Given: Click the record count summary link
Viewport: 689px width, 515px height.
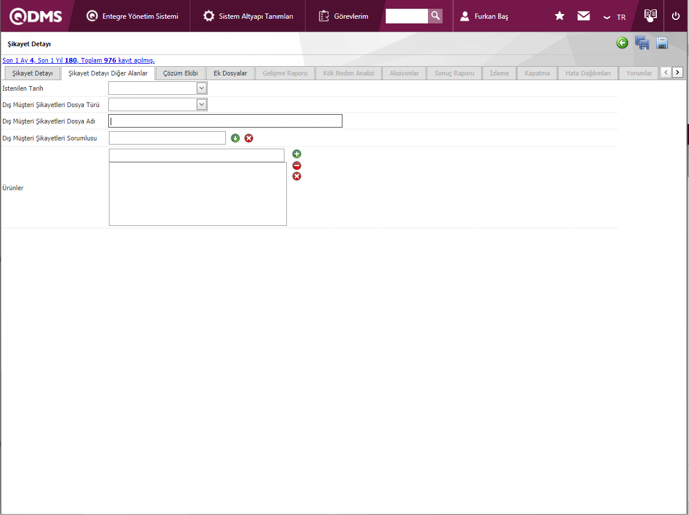Looking at the screenshot, I should tap(78, 60).
